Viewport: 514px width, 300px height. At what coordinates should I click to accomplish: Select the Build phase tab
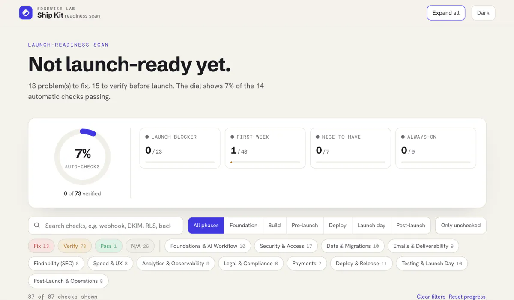(x=275, y=226)
